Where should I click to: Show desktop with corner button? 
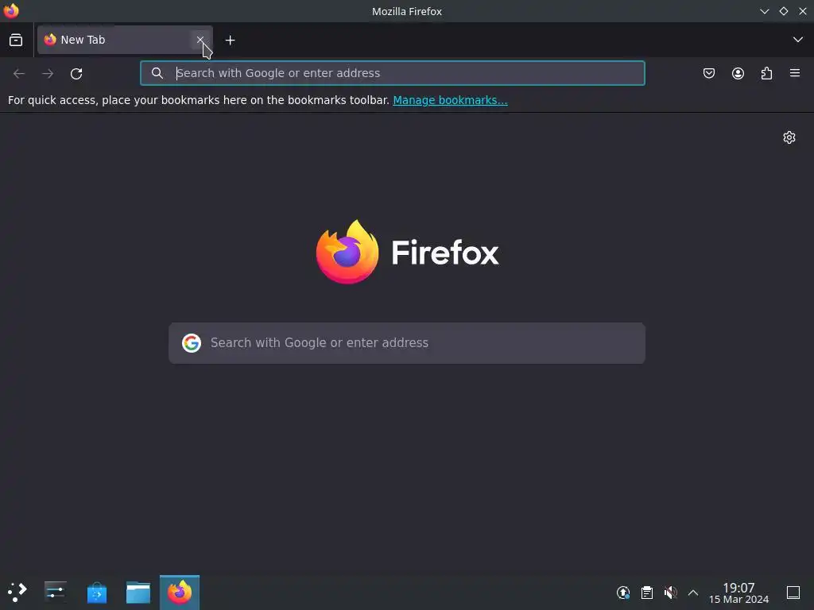click(x=793, y=593)
